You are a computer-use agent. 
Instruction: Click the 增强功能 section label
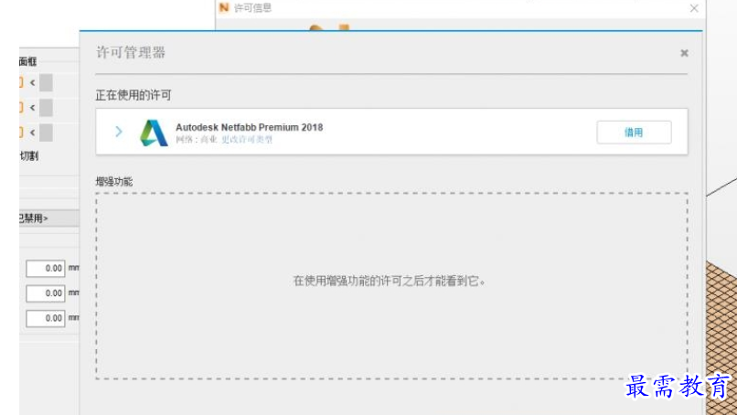[x=114, y=182]
